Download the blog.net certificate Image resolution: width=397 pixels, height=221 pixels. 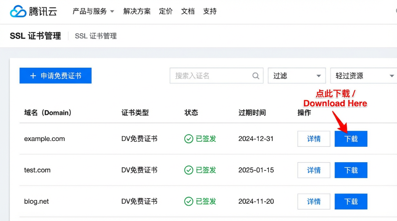click(x=351, y=202)
